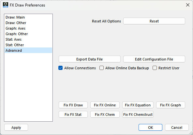The image size is (193, 135).
Task: Switch to Graph: Axes settings
Action: [28, 28]
